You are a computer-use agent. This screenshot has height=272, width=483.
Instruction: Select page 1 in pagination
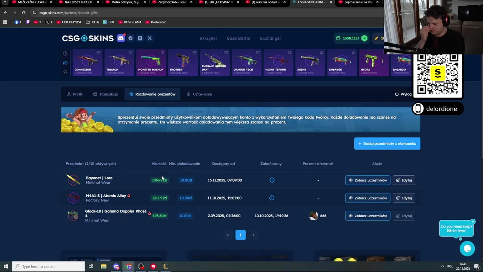point(240,235)
